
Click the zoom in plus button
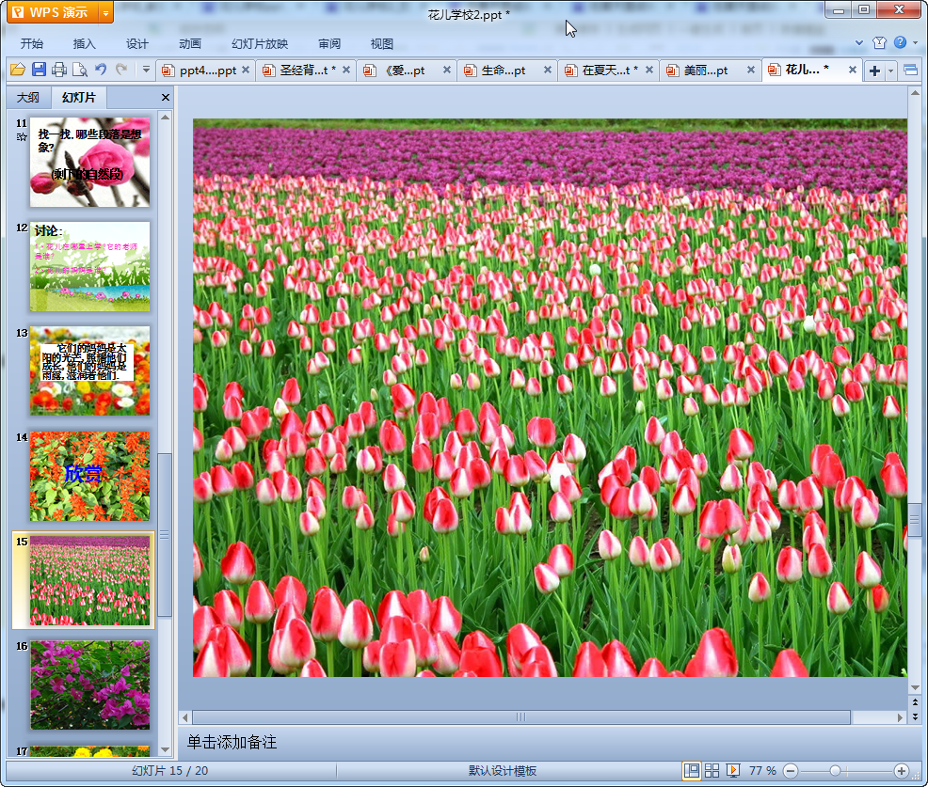click(x=901, y=771)
